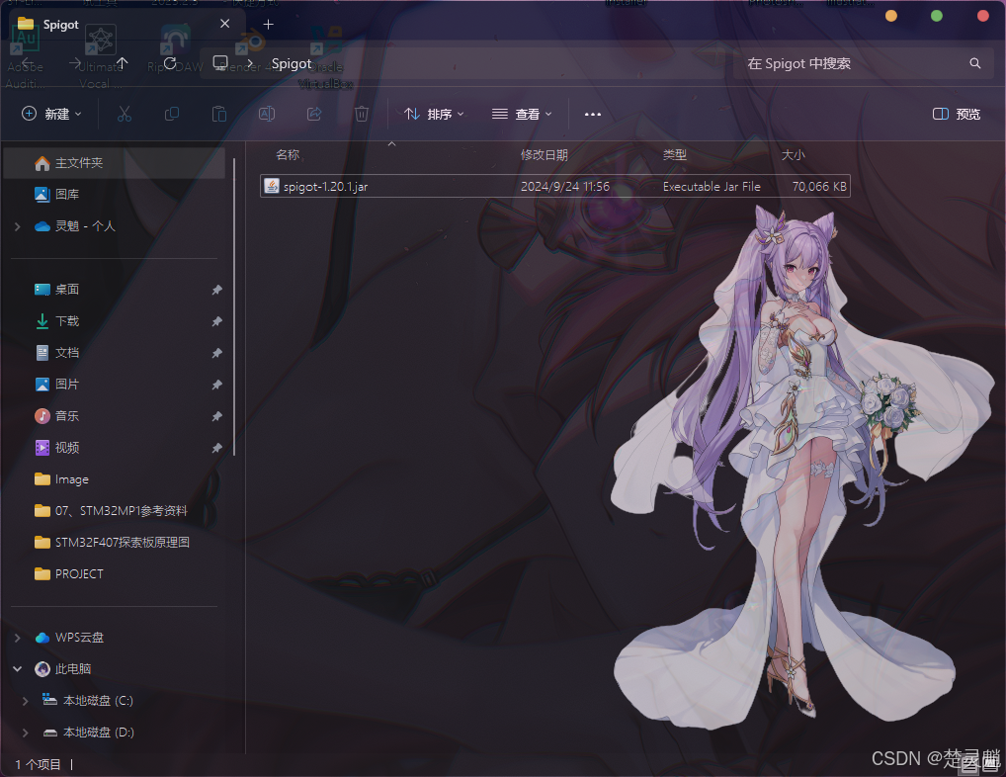
Task: Open the Sort (排序) dropdown
Action: click(x=434, y=115)
